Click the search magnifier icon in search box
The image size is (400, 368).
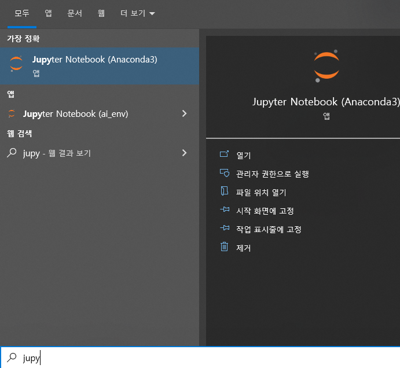pos(12,358)
